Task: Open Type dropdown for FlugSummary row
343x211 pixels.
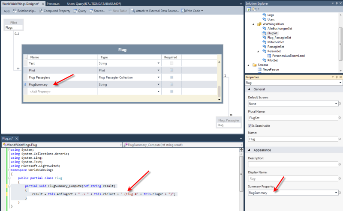Action: [159, 85]
